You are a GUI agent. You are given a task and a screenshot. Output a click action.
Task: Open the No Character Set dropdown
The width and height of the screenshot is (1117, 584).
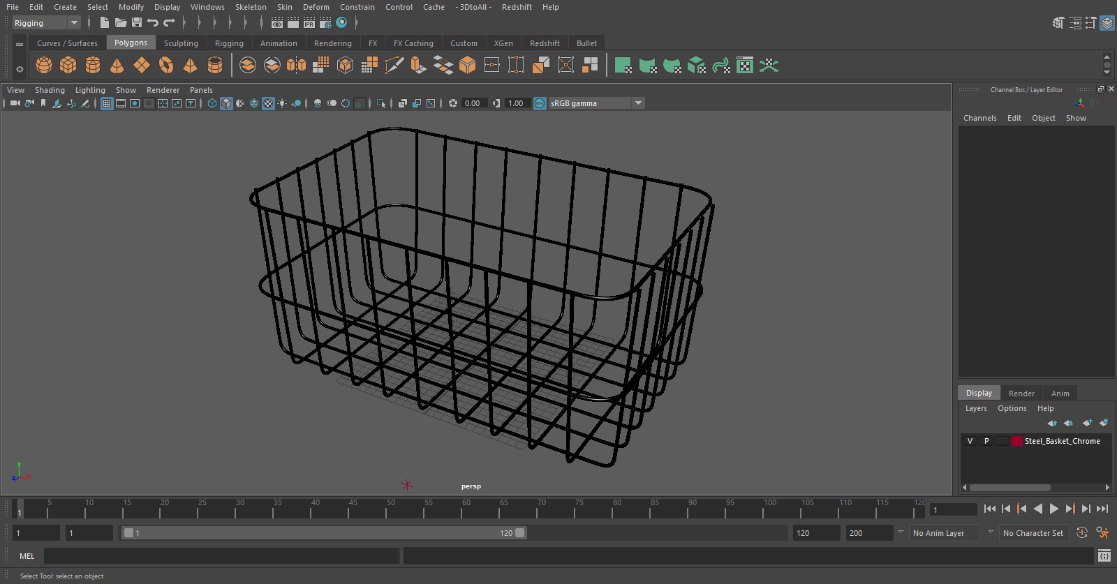(x=1034, y=533)
